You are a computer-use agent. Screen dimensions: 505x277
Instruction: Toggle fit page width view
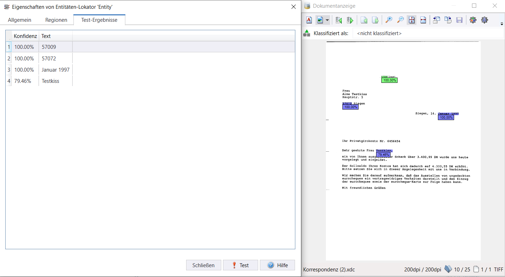(x=423, y=20)
